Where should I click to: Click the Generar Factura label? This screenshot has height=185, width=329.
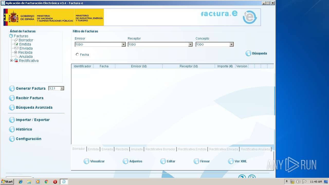[x=31, y=88]
